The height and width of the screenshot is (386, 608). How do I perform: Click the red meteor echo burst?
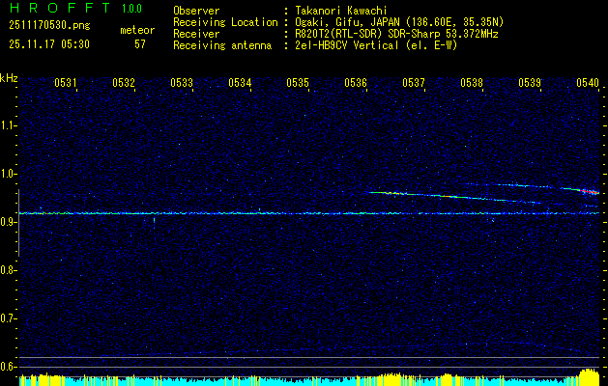[x=589, y=191]
